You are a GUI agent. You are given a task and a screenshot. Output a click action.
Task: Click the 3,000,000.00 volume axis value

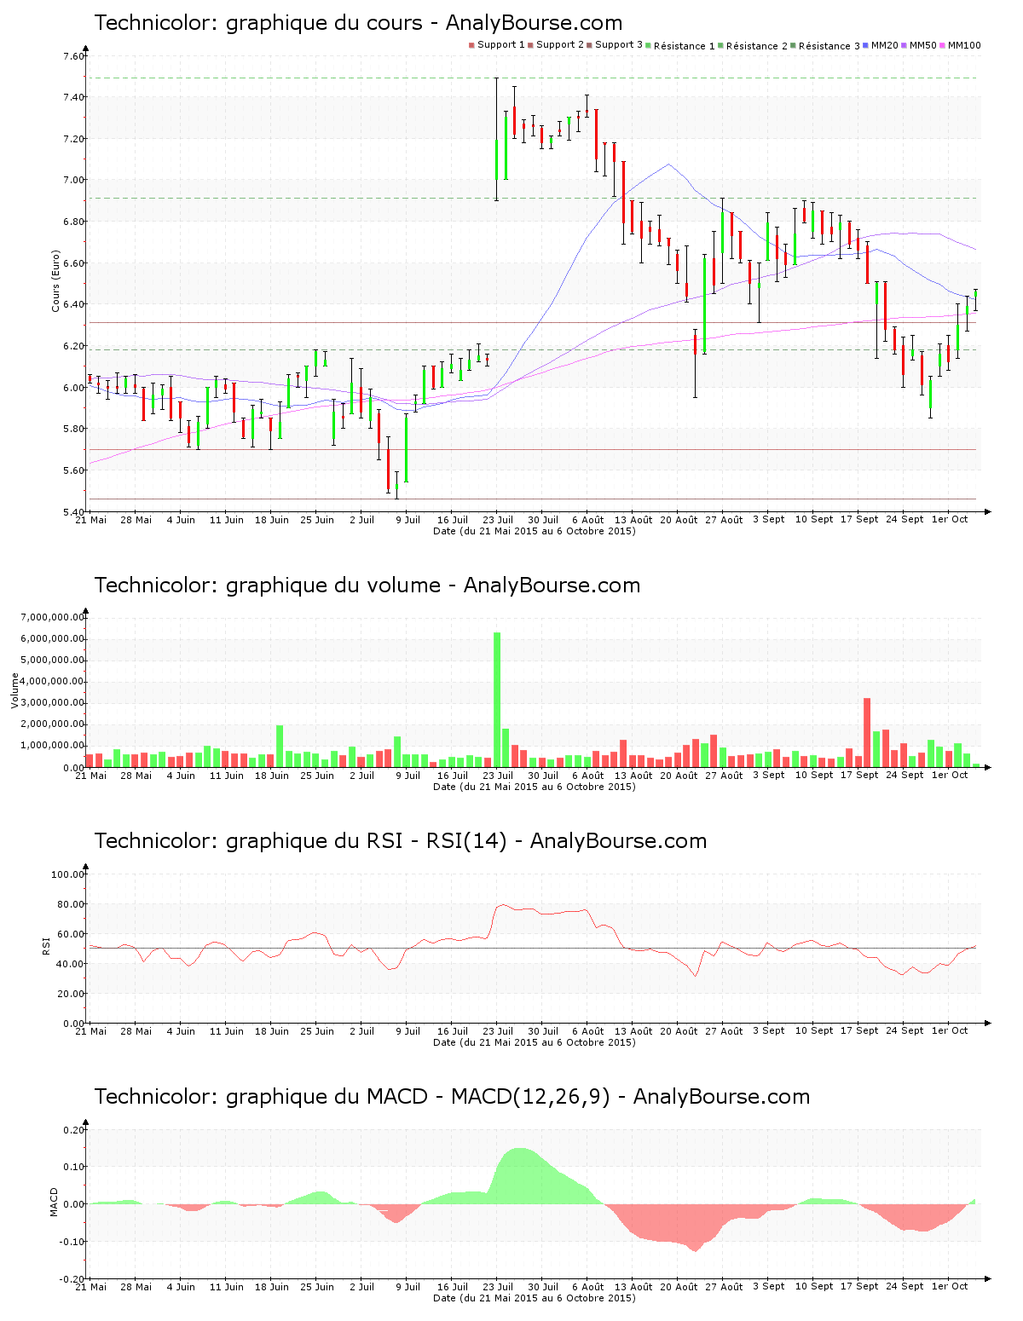(52, 703)
